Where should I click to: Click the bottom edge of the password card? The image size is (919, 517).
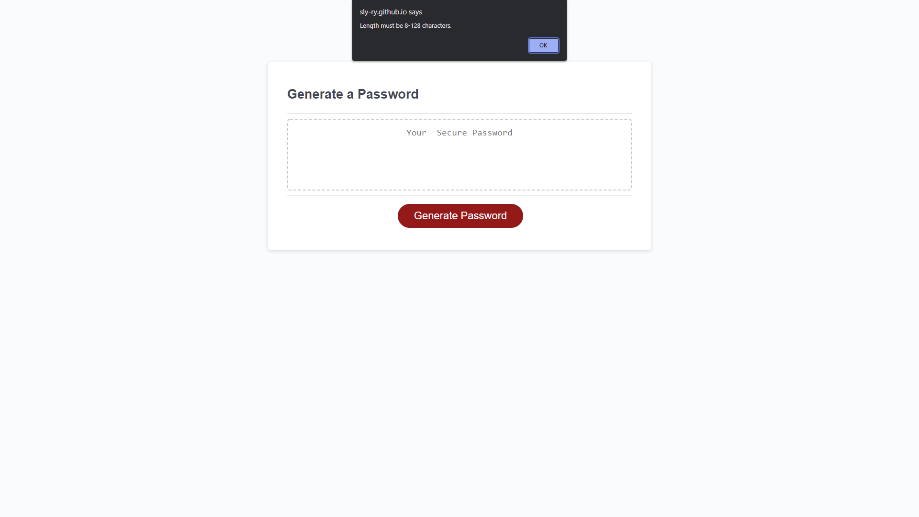(x=459, y=248)
